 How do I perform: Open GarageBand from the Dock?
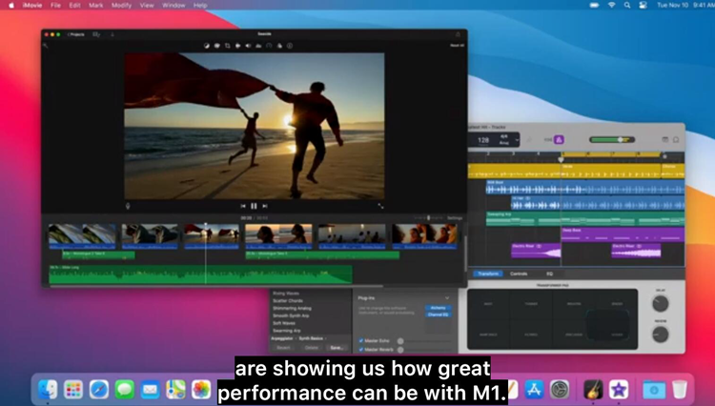pos(593,390)
